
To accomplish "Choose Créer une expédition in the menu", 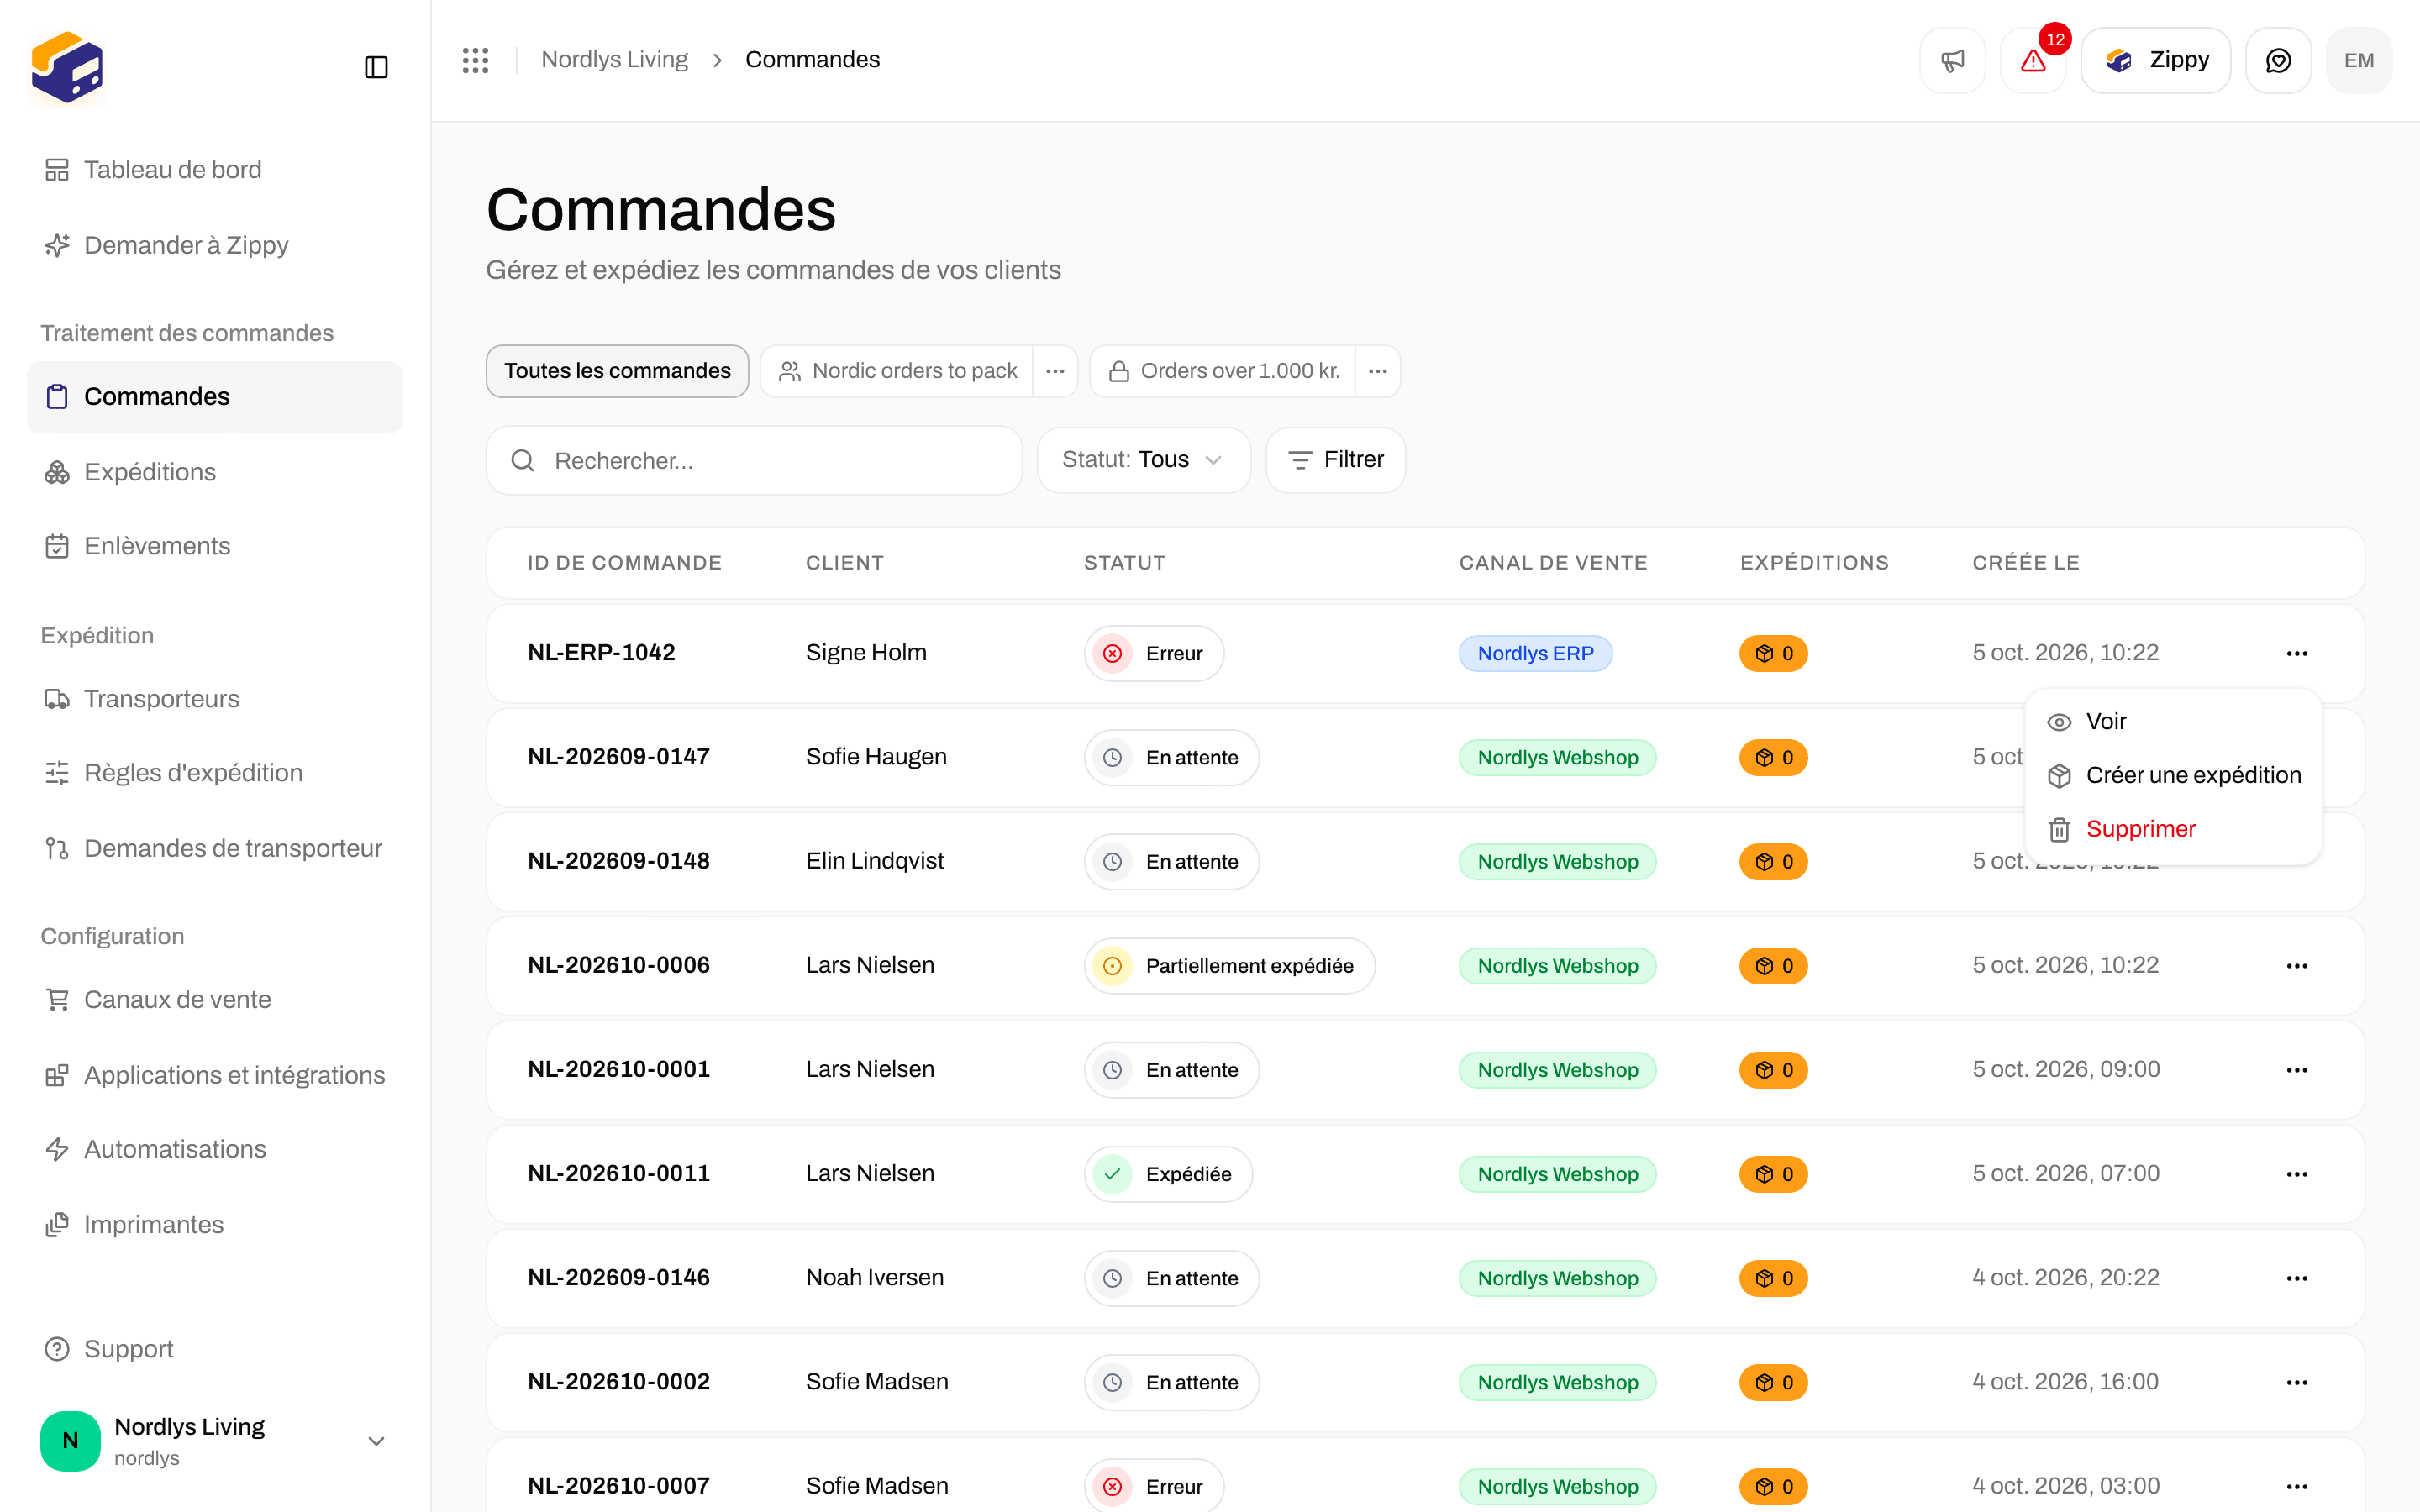I will point(2173,775).
